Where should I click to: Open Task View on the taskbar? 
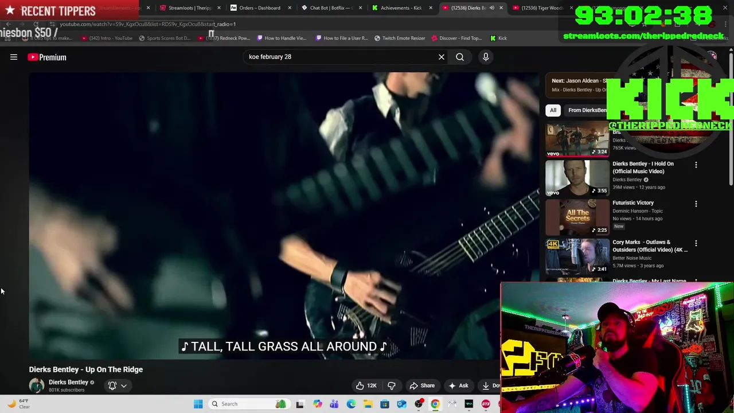300,404
